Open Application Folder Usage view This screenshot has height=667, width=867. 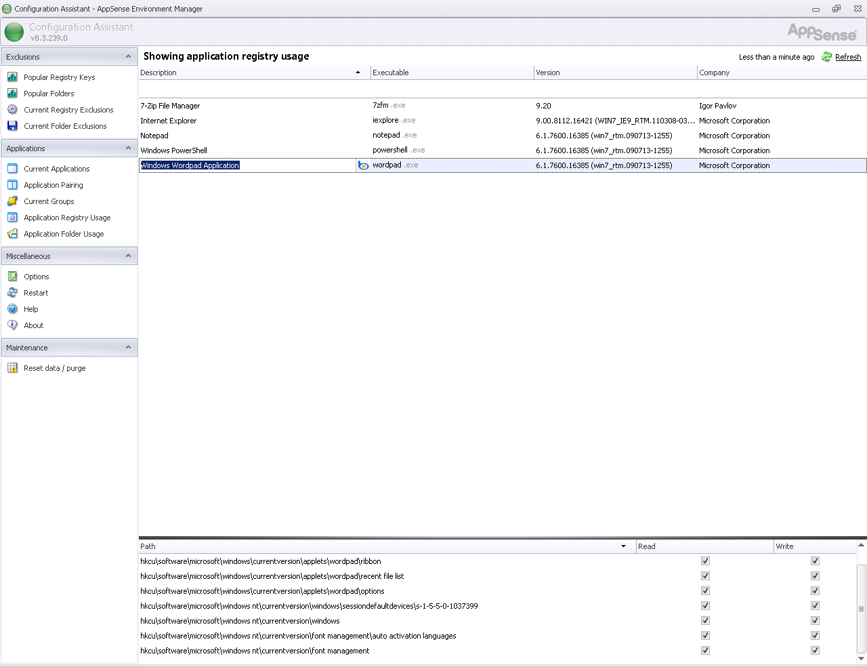pos(64,234)
